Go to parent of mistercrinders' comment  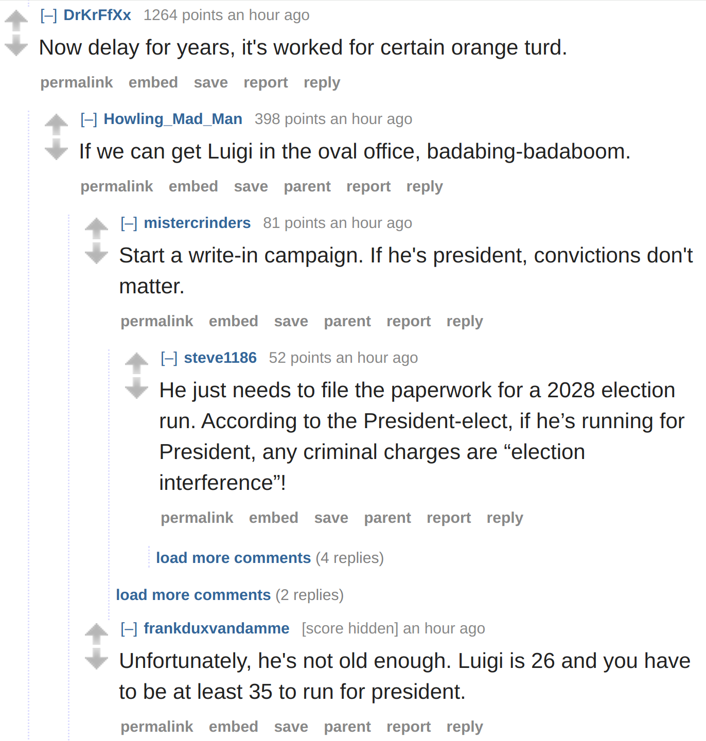coord(347,322)
